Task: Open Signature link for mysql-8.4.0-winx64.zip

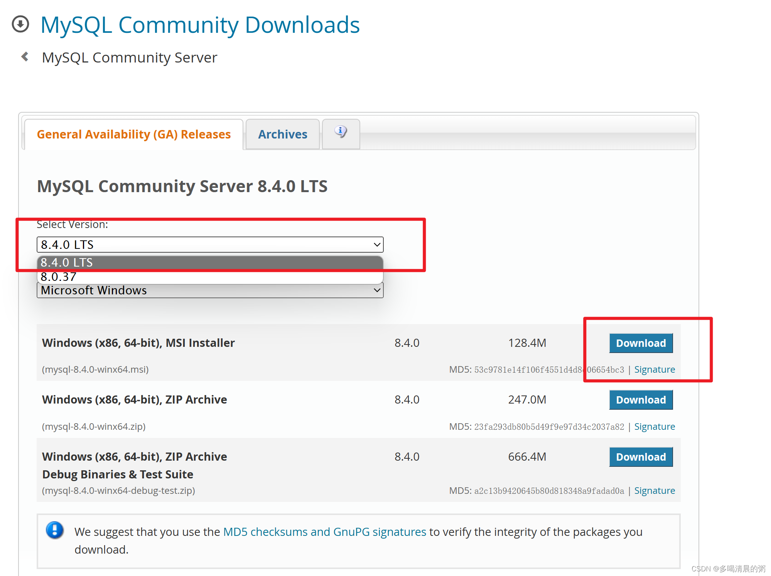Action: click(x=655, y=427)
